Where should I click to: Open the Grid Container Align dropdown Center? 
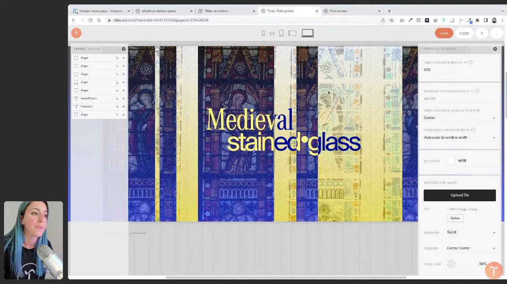(x=460, y=118)
